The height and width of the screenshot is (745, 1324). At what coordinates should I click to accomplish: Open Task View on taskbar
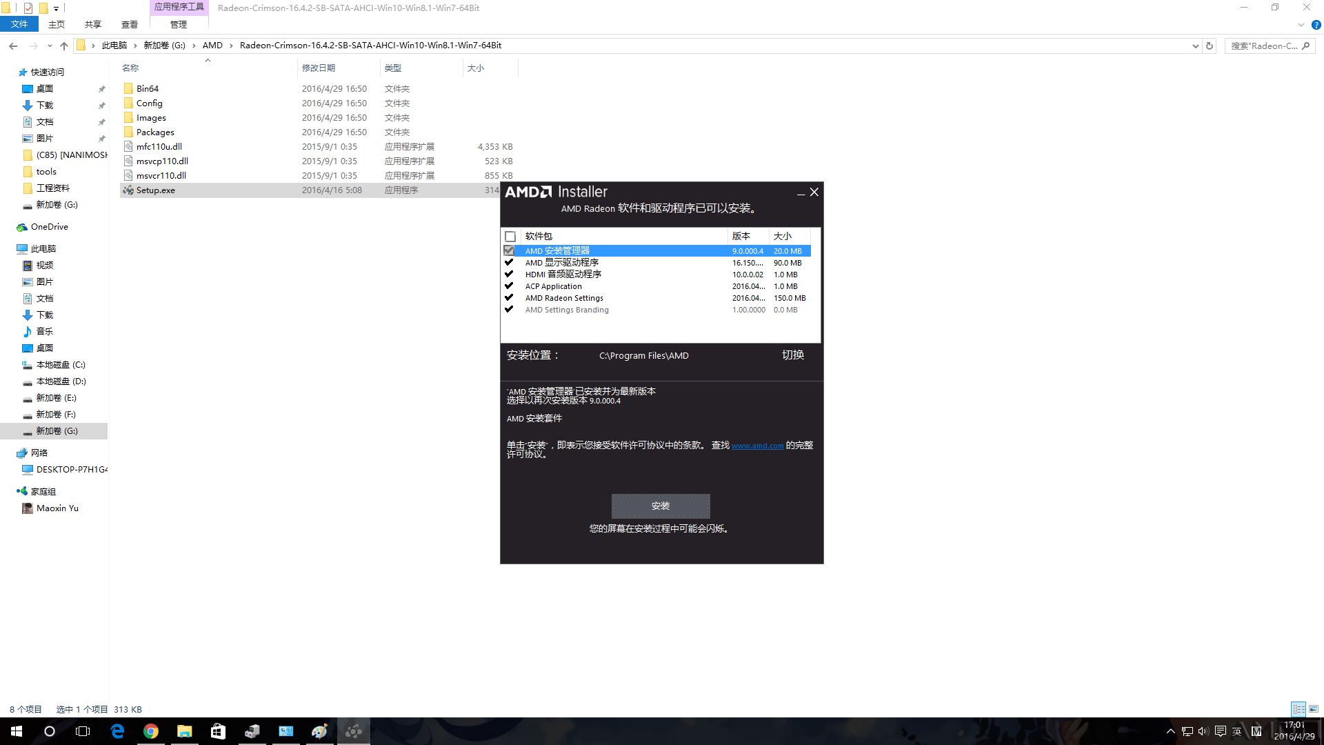click(83, 731)
